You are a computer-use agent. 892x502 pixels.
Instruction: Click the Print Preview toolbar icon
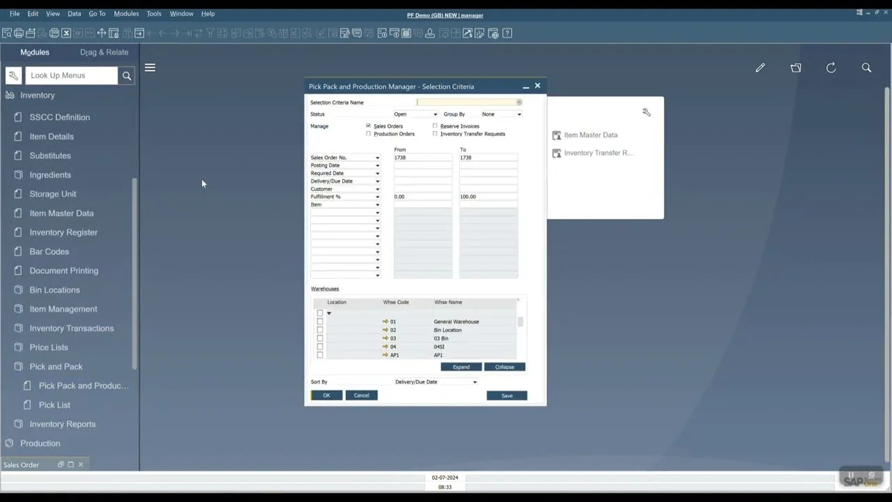coord(6,33)
